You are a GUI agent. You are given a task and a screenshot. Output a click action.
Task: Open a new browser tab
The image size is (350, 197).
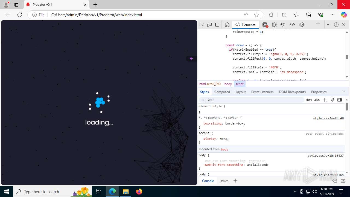(x=95, y=5)
